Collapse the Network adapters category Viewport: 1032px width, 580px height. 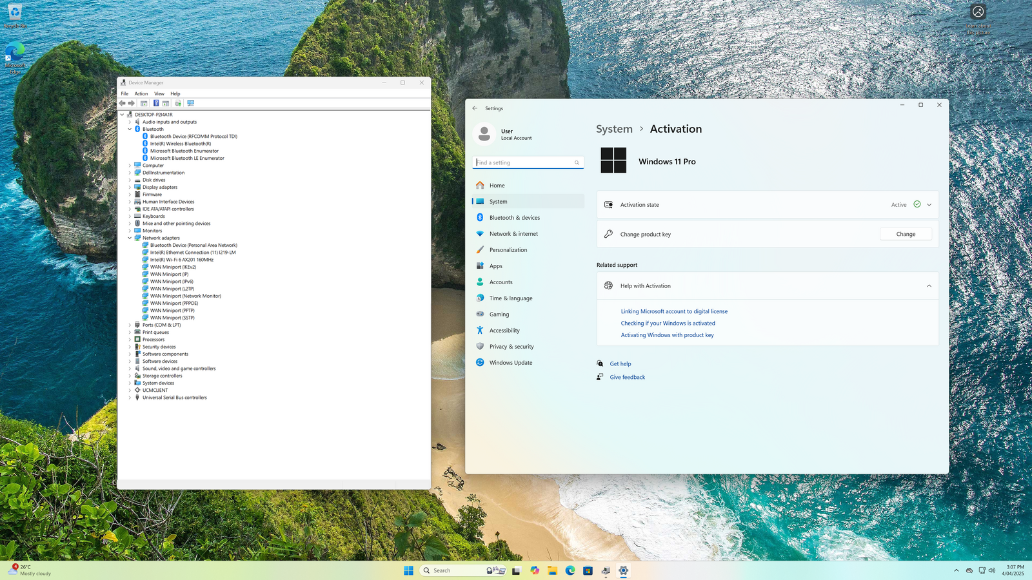[130, 238]
